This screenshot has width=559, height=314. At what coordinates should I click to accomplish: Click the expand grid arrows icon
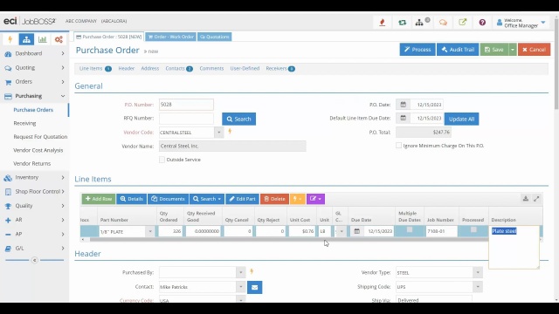[x=536, y=199]
